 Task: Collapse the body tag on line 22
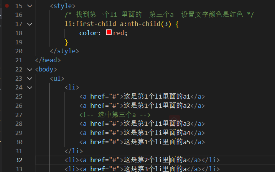click(x=30, y=70)
